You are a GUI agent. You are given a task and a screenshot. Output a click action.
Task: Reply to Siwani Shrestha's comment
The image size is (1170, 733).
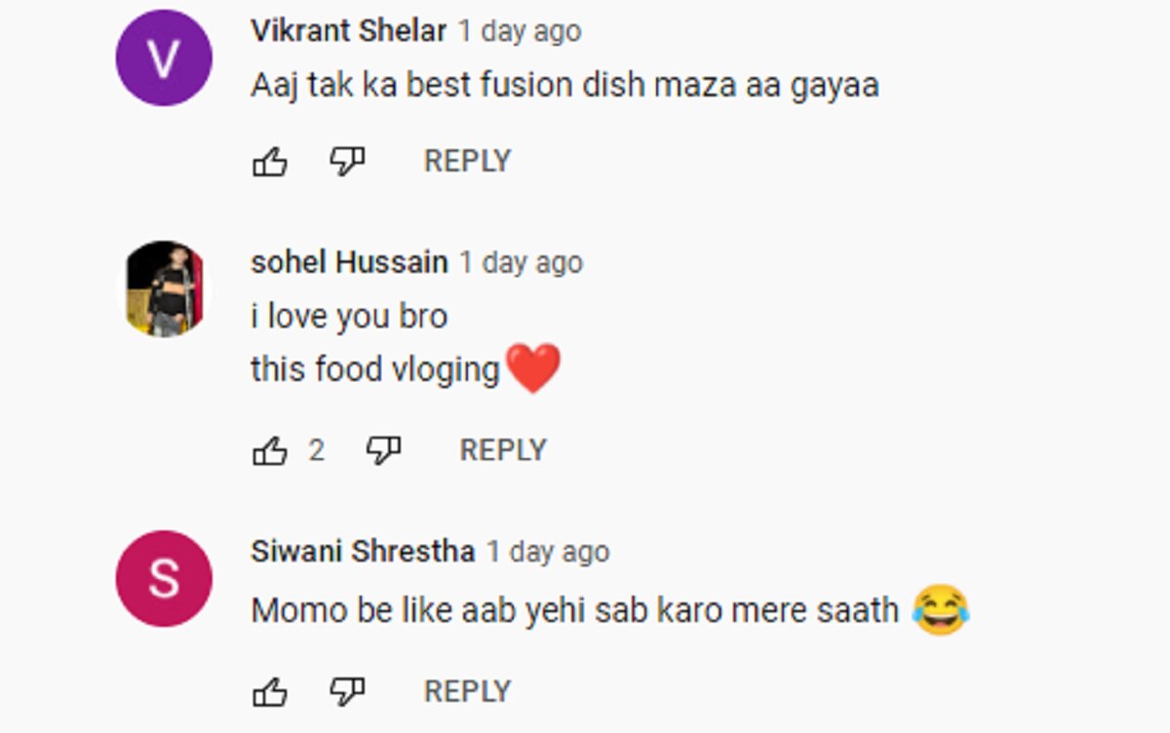point(467,692)
